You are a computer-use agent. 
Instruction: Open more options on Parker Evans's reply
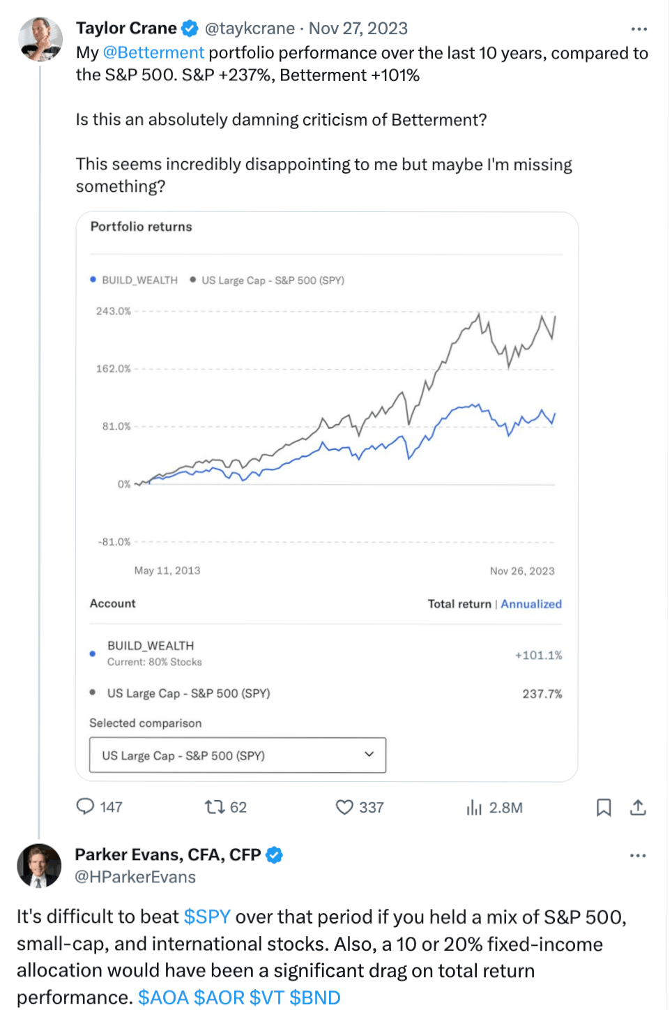point(638,856)
